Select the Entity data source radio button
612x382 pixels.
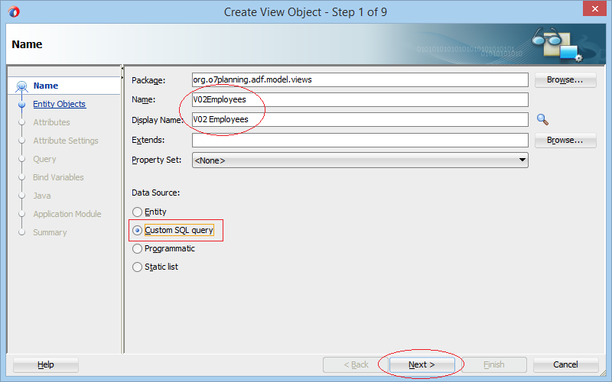point(137,212)
